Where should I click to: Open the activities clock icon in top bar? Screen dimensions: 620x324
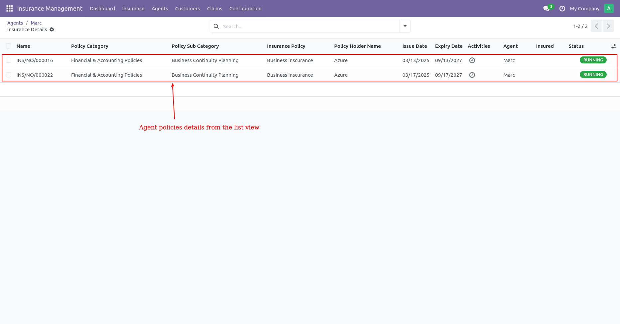click(562, 9)
